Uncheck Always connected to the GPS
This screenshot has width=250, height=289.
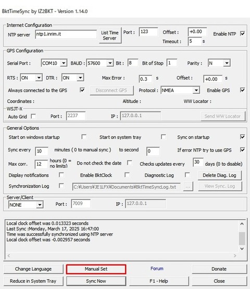[82, 90]
